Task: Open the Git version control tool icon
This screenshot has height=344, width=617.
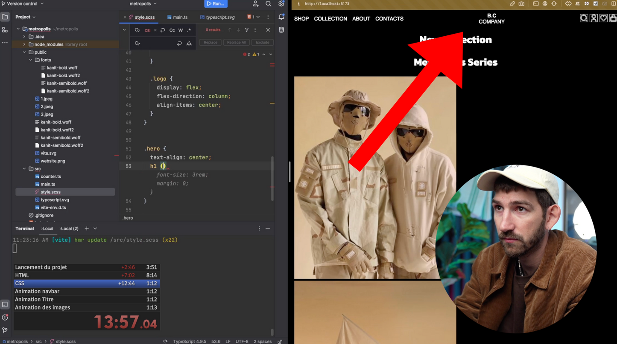Action: click(5, 330)
